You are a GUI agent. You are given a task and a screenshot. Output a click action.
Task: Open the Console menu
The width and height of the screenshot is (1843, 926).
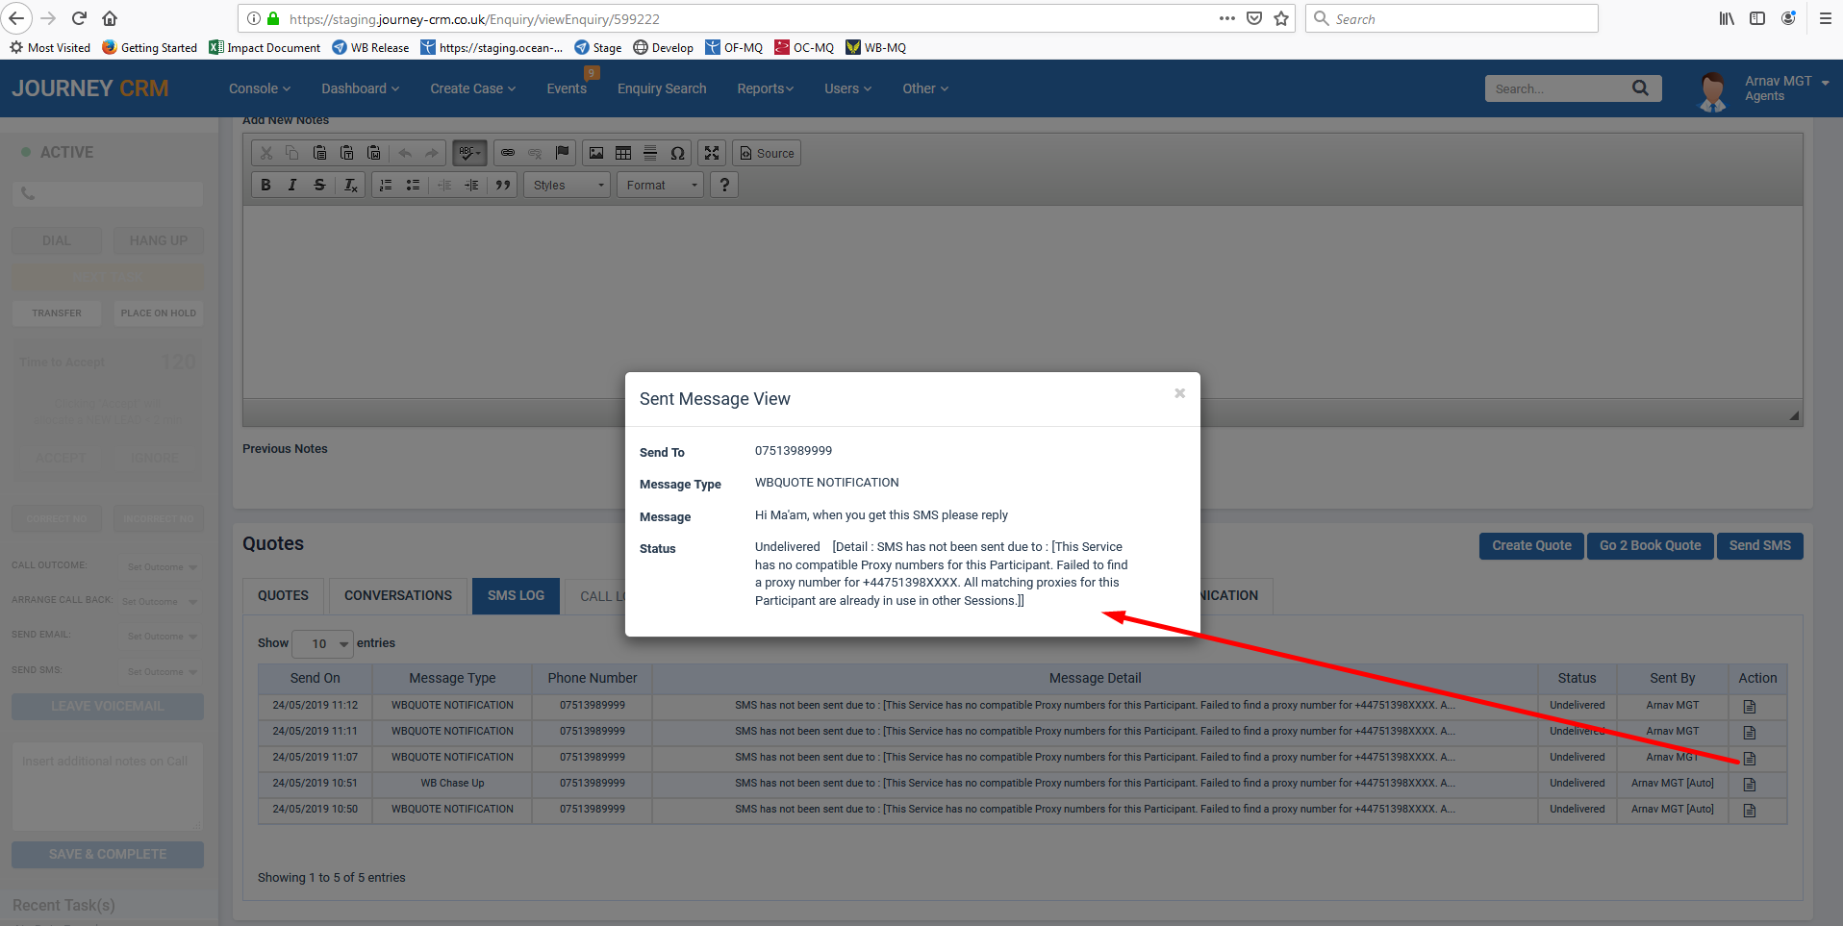coord(260,88)
